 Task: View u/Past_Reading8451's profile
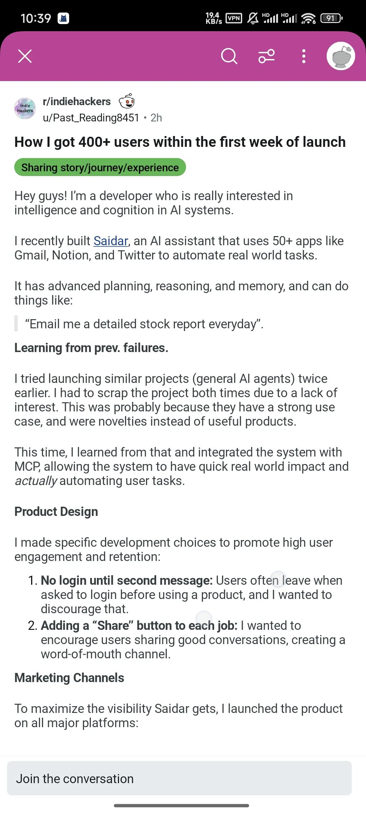coord(91,118)
